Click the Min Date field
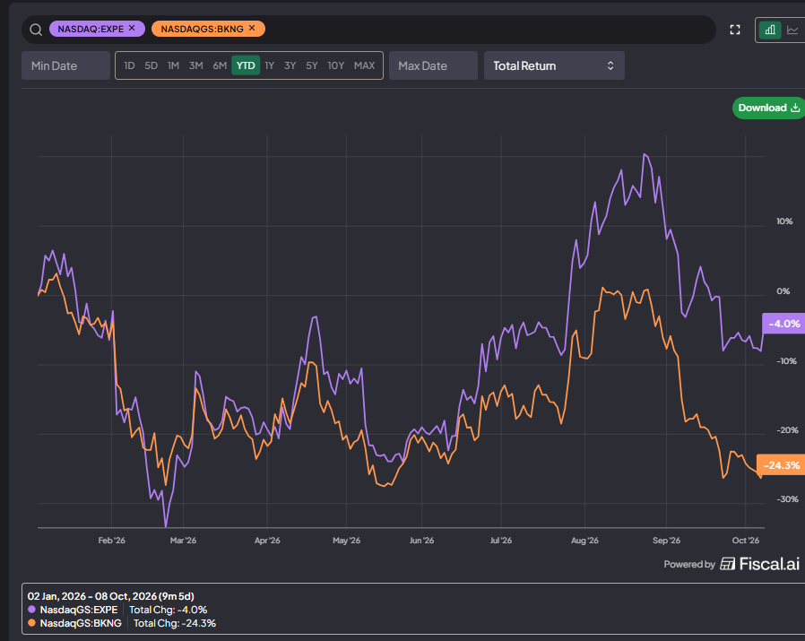Image resolution: width=805 pixels, height=641 pixels. tap(65, 65)
